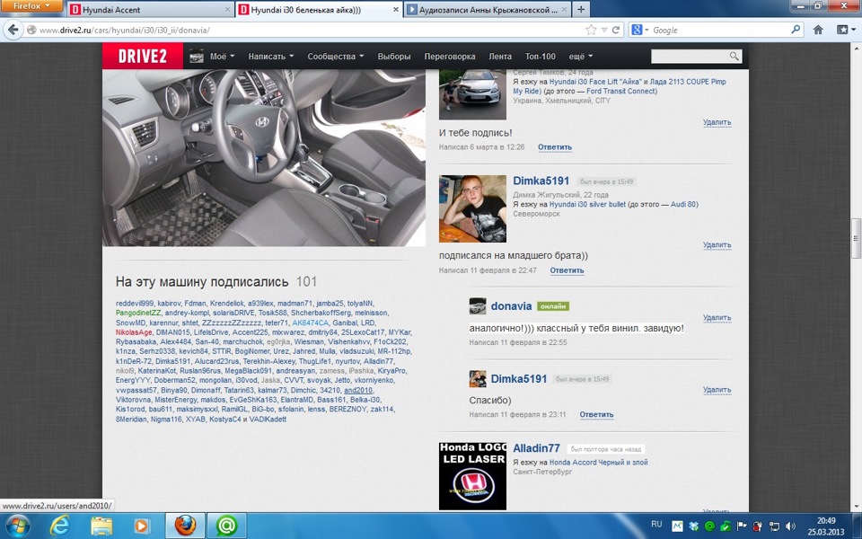Click the RU language indicator
Image resolution: width=862 pixels, height=539 pixels.
656,524
